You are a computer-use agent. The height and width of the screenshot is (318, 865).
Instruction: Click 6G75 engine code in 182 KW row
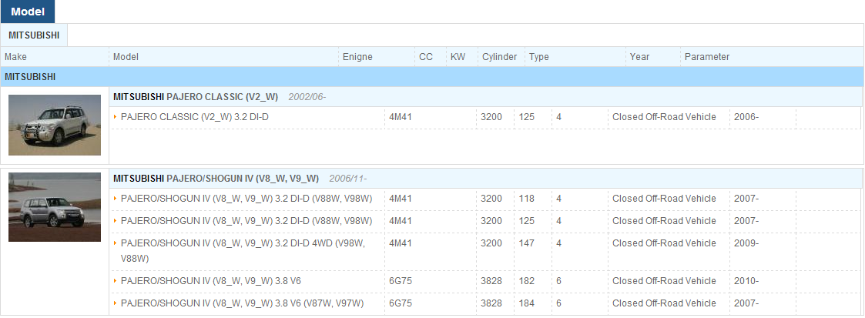click(401, 281)
